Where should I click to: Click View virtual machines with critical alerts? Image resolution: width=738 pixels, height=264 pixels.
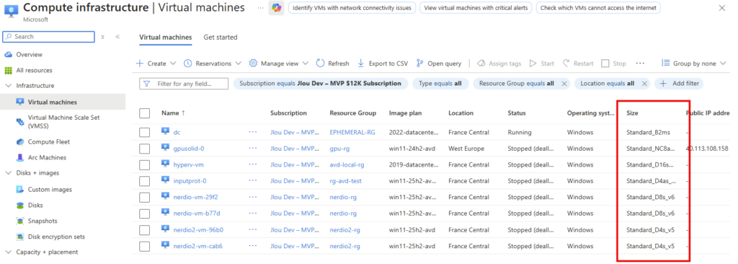pyautogui.click(x=476, y=8)
